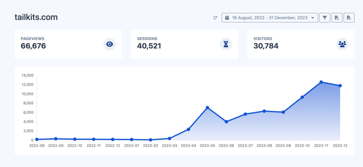
Task: Click the 2022-12 x-axis label
Action: click(x=112, y=146)
